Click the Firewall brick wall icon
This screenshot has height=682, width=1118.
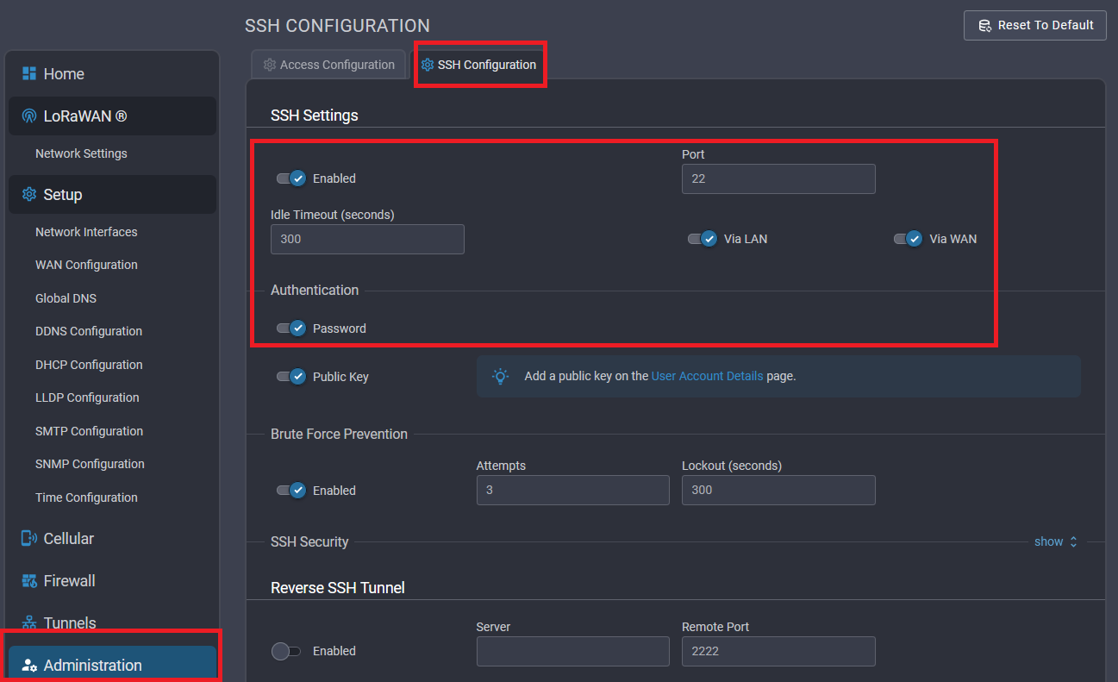point(29,581)
